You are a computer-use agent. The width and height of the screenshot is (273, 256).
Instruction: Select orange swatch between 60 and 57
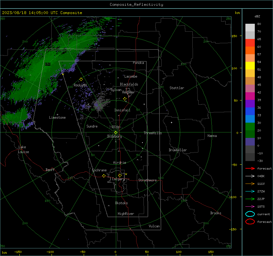[x=250, y=50]
